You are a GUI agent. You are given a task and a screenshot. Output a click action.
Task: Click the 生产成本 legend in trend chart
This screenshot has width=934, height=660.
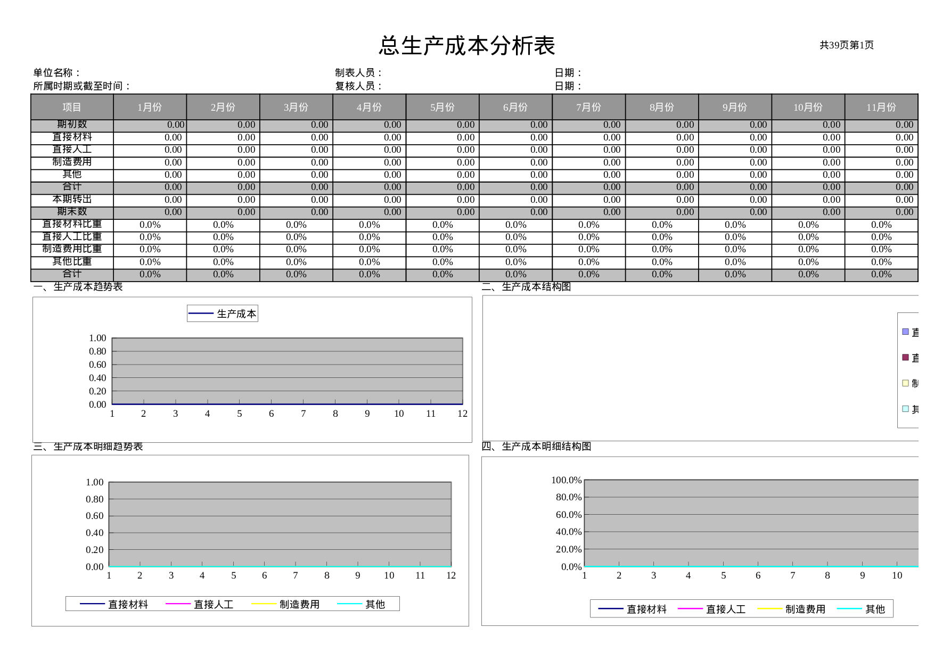(223, 313)
